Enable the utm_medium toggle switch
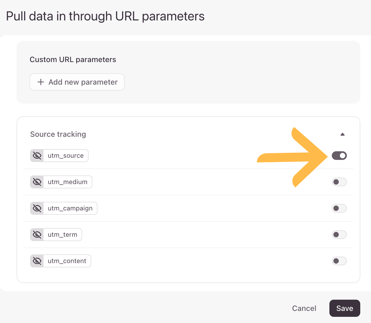371x323 pixels. (339, 182)
